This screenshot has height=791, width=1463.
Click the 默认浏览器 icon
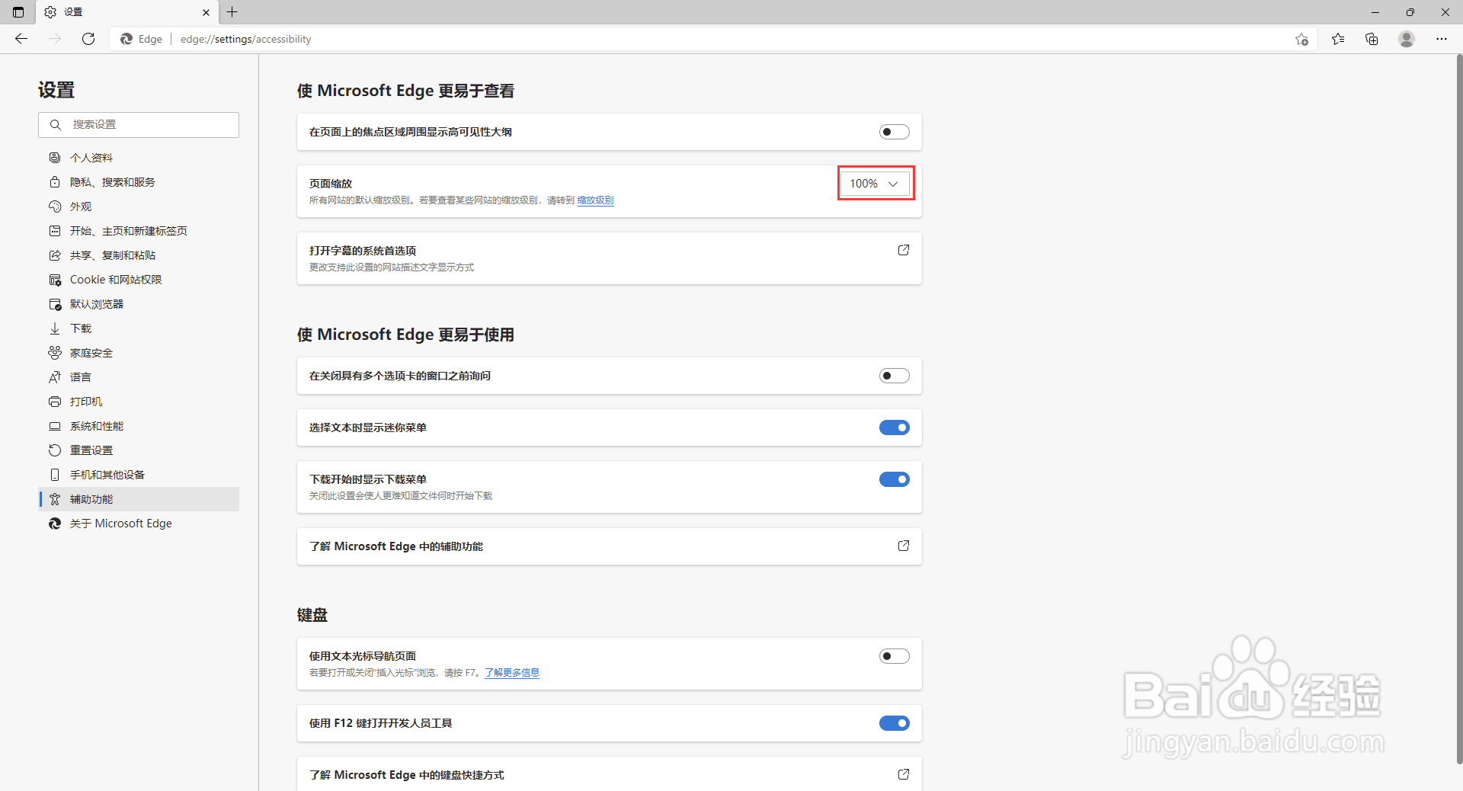click(55, 304)
